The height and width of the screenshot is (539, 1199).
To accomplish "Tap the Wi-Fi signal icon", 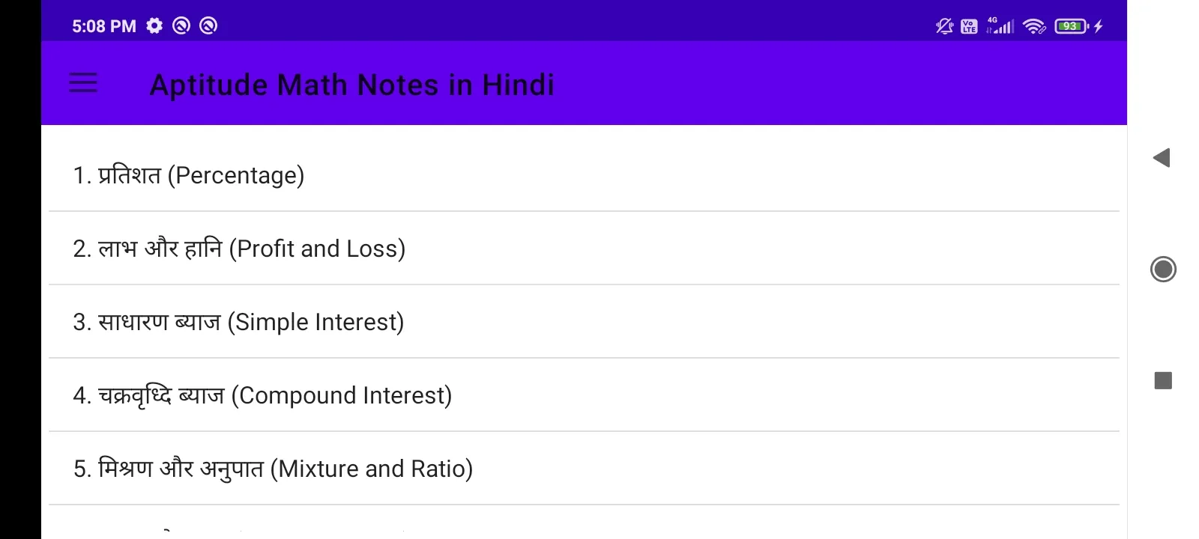I will (x=1034, y=26).
